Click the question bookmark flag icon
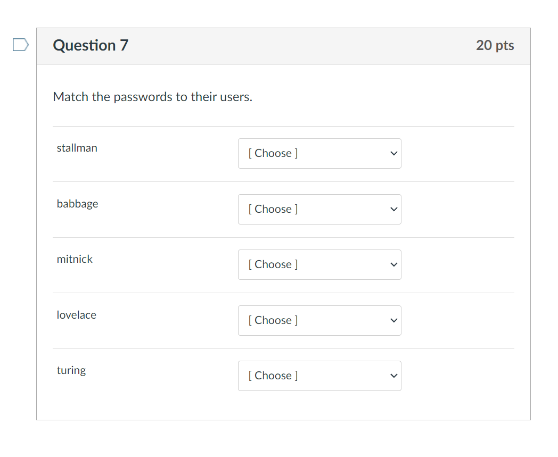The width and height of the screenshot is (558, 457). (20, 45)
